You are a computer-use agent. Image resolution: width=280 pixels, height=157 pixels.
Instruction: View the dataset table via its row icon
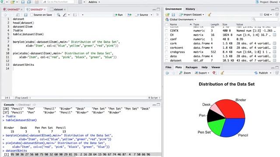coord(275,61)
